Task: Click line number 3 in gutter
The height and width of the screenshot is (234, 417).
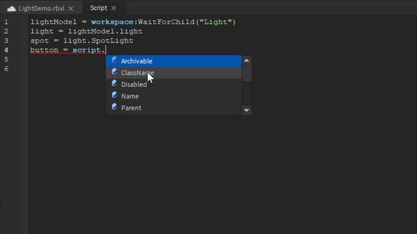Action: coord(6,40)
